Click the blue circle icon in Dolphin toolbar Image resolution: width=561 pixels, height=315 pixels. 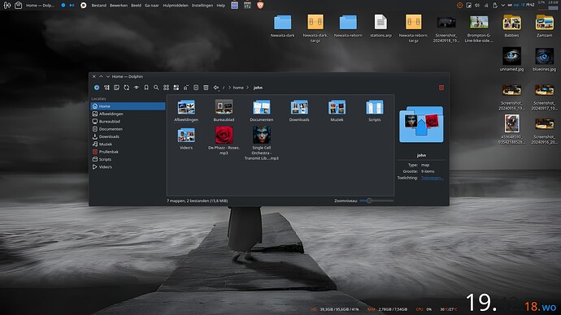[97, 88]
